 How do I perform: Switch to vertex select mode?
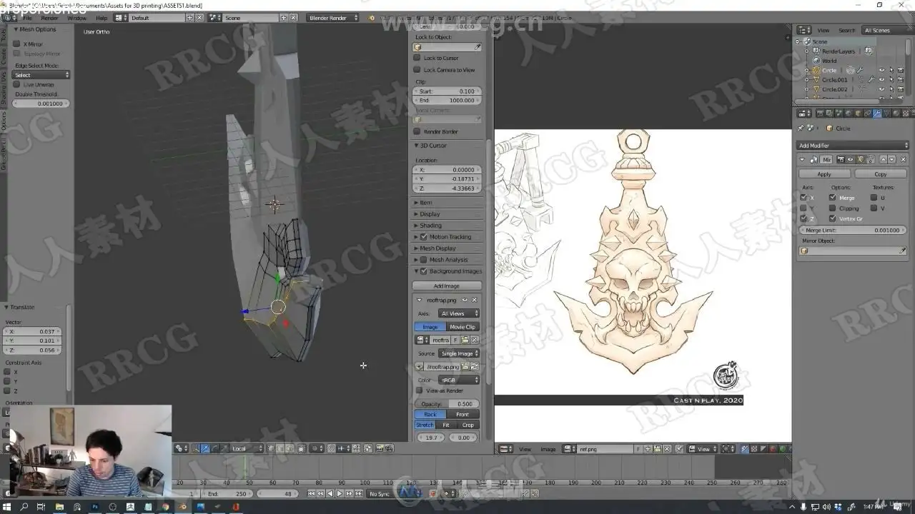pos(271,448)
